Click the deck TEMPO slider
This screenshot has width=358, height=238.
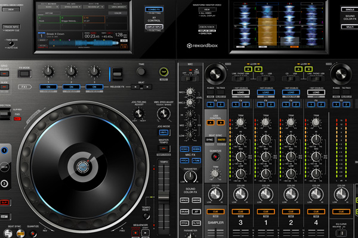(x=163, y=196)
